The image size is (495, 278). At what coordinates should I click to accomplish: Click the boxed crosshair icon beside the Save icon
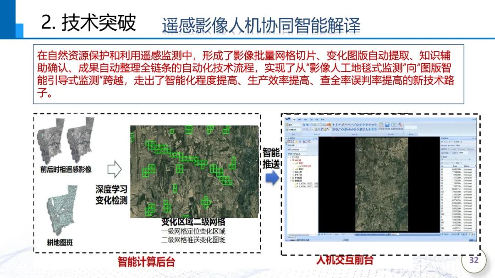click(x=394, y=125)
